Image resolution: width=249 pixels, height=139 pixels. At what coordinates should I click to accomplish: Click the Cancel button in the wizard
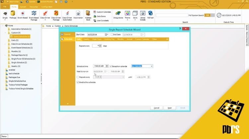[157, 108]
